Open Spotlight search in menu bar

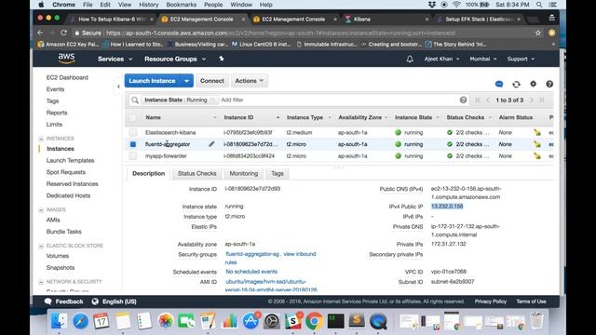point(539,5)
